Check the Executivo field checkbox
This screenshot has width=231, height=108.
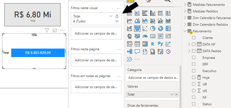[x=194, y=71]
